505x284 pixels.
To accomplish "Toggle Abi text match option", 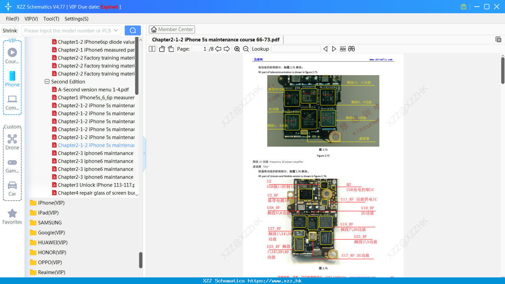I will 343,49.
